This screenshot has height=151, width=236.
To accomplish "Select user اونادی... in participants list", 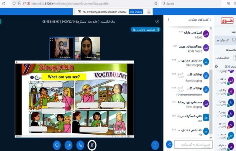I will point(225,92).
